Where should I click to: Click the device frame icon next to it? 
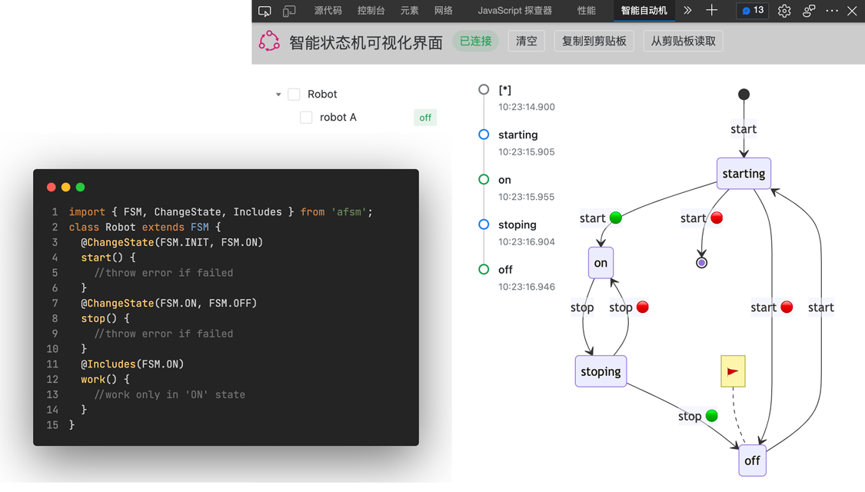[289, 10]
